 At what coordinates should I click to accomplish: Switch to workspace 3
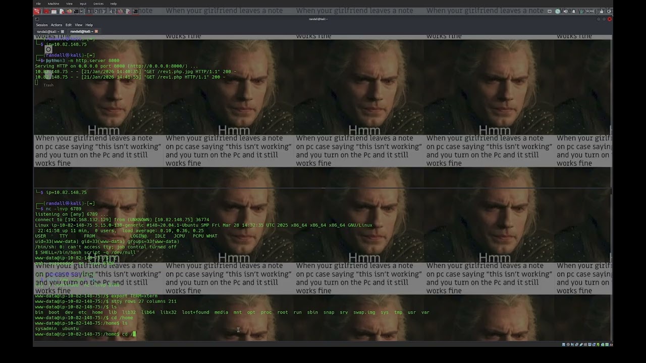tap(103, 11)
